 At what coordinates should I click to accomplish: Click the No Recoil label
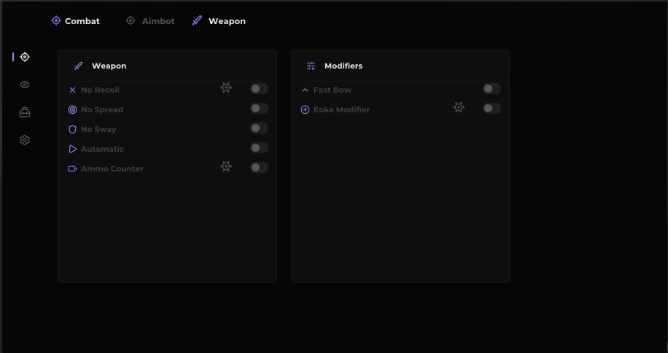point(100,90)
